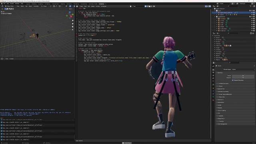Open the 3D viewport editor type icon

pos(2,6)
